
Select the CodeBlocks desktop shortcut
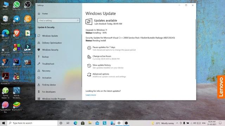17,49
